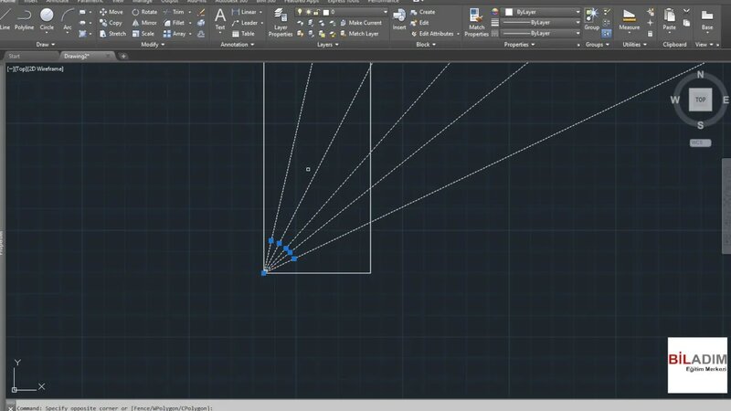This screenshot has width=731, height=411.
Task: Open Layer Properties manager
Action: pyautogui.click(x=281, y=22)
